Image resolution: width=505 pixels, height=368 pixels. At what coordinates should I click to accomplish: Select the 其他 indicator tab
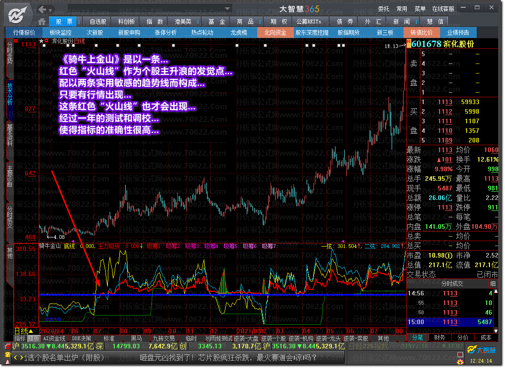(383, 338)
